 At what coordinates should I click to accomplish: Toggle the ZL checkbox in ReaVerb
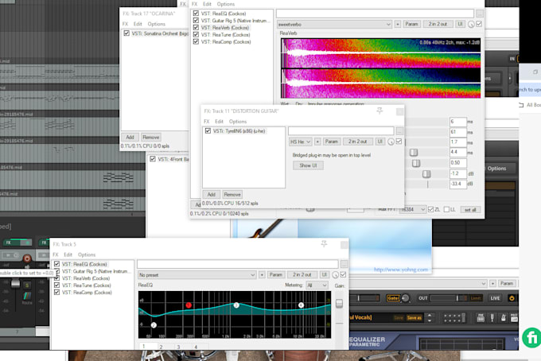[430, 209]
